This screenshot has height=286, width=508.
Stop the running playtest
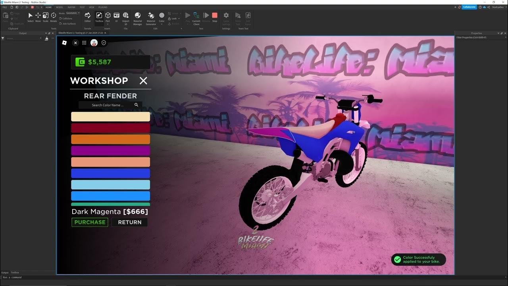click(215, 17)
